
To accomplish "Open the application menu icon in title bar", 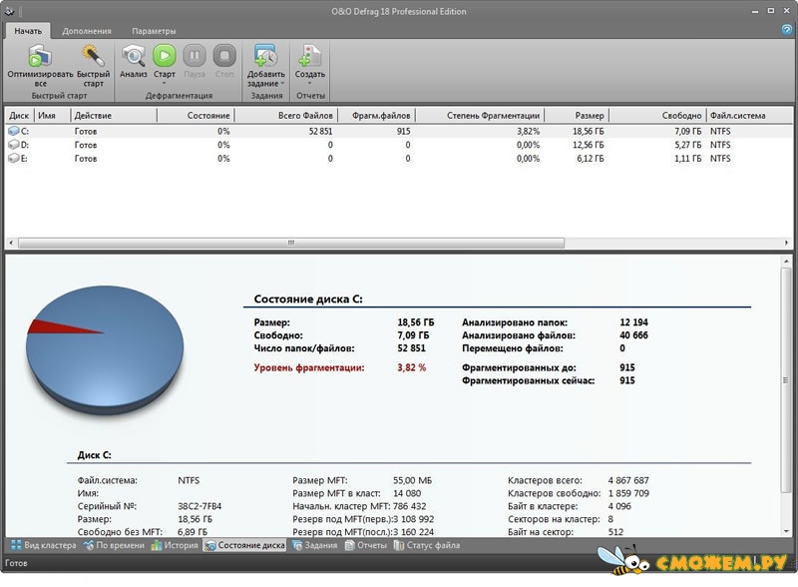I will pyautogui.click(x=9, y=11).
